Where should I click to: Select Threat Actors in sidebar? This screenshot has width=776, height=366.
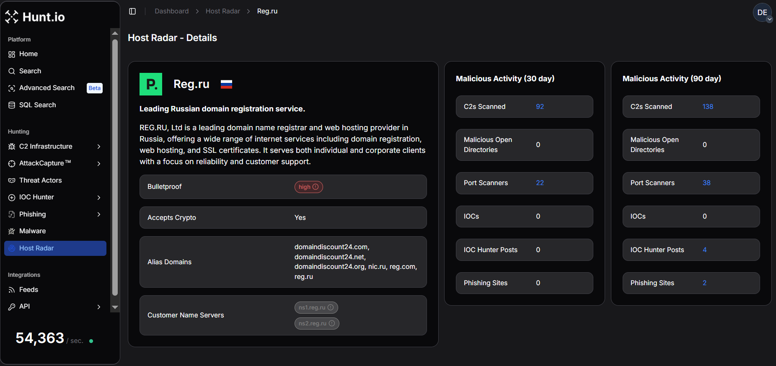point(40,180)
